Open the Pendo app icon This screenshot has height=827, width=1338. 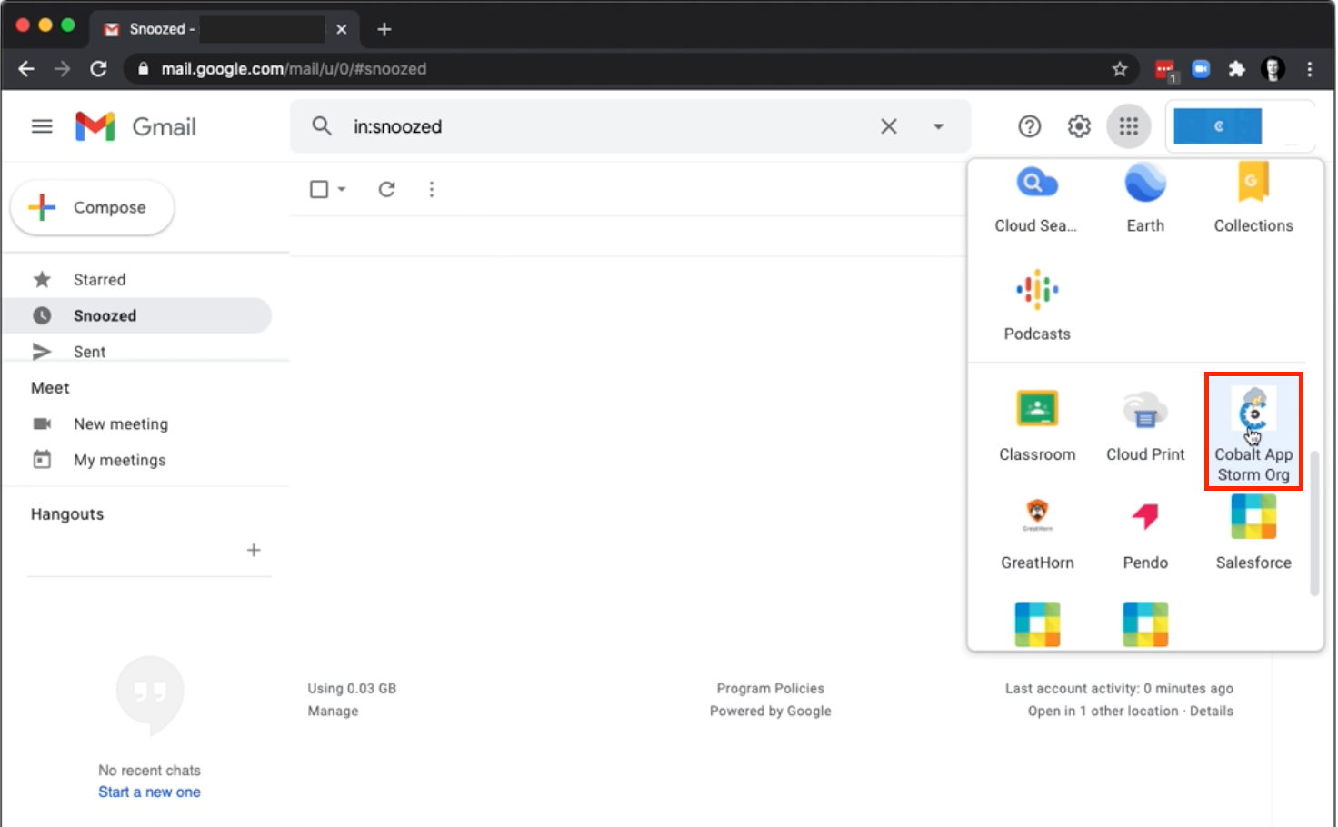[x=1144, y=532]
